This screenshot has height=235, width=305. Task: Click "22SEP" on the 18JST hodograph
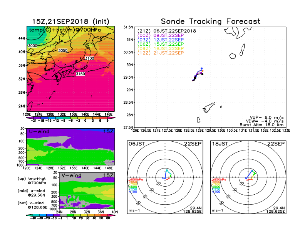click(x=276, y=144)
